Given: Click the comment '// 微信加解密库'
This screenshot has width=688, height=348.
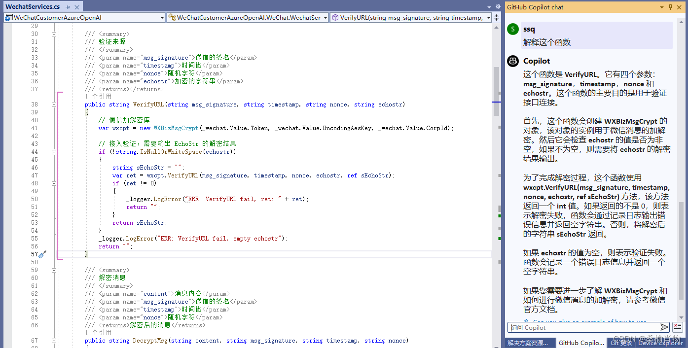Looking at the screenshot, I should click(x=124, y=120).
